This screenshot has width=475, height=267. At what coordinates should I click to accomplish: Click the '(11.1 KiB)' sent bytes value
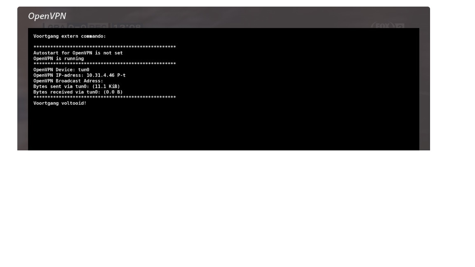pyautogui.click(x=106, y=86)
